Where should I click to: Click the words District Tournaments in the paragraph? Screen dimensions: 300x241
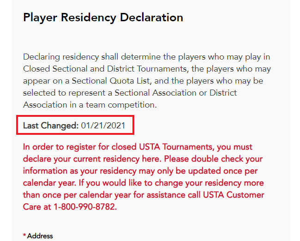tap(147, 69)
